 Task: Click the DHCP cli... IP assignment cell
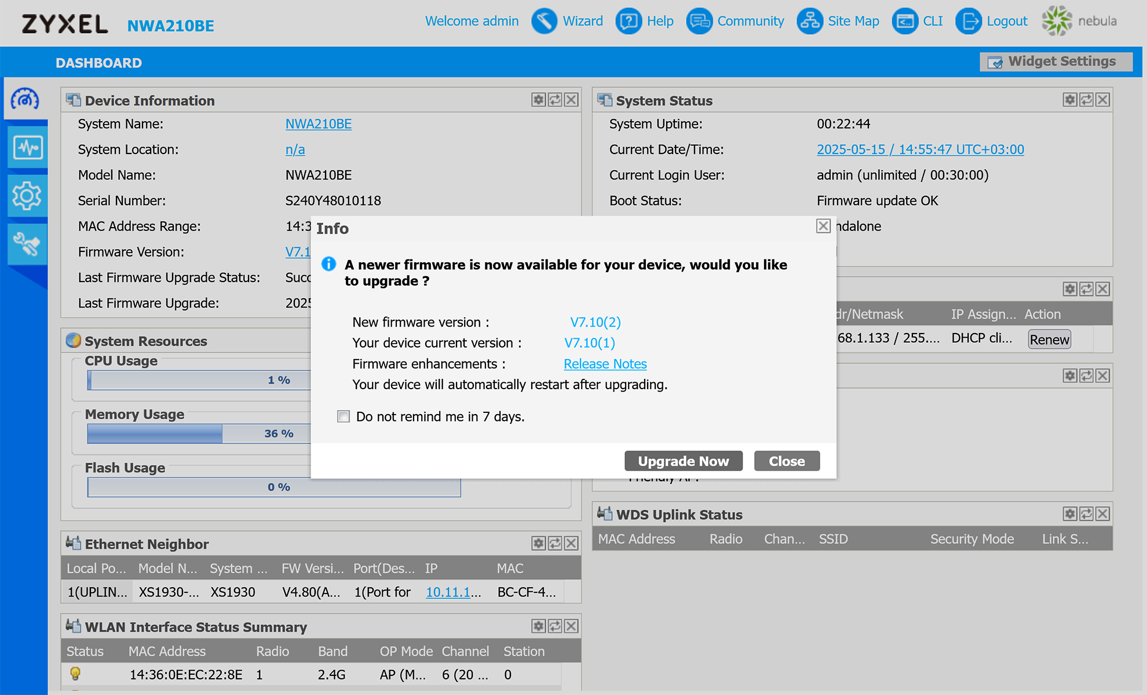click(x=981, y=338)
